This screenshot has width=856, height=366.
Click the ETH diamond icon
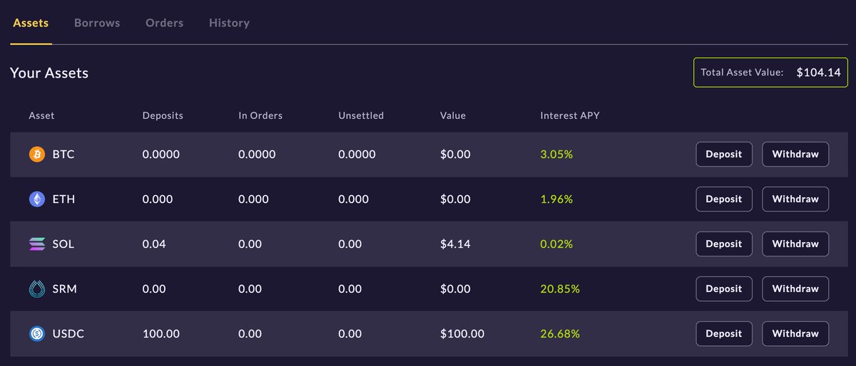coord(36,199)
